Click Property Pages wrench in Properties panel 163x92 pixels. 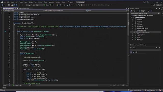pyautogui.click(x=136, y=52)
